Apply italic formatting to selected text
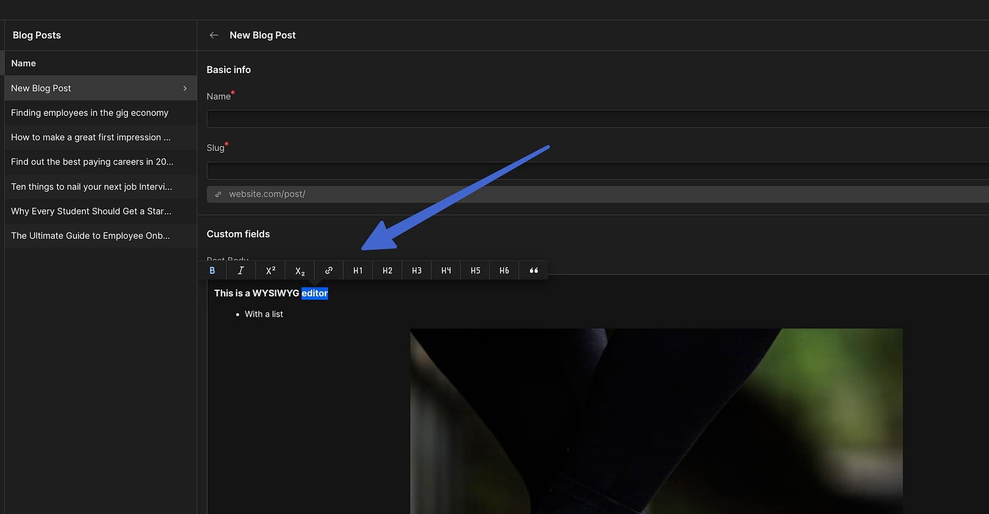Screen dimensions: 989x514 pos(241,270)
